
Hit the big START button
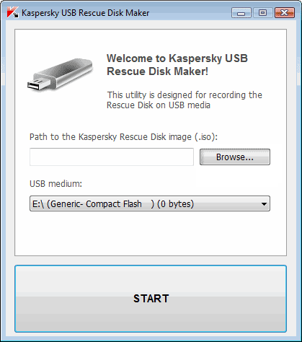click(151, 299)
